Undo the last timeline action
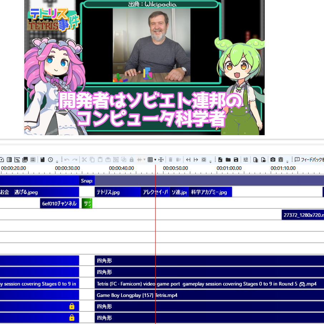Screen dimensions: 324x324 coord(67,159)
